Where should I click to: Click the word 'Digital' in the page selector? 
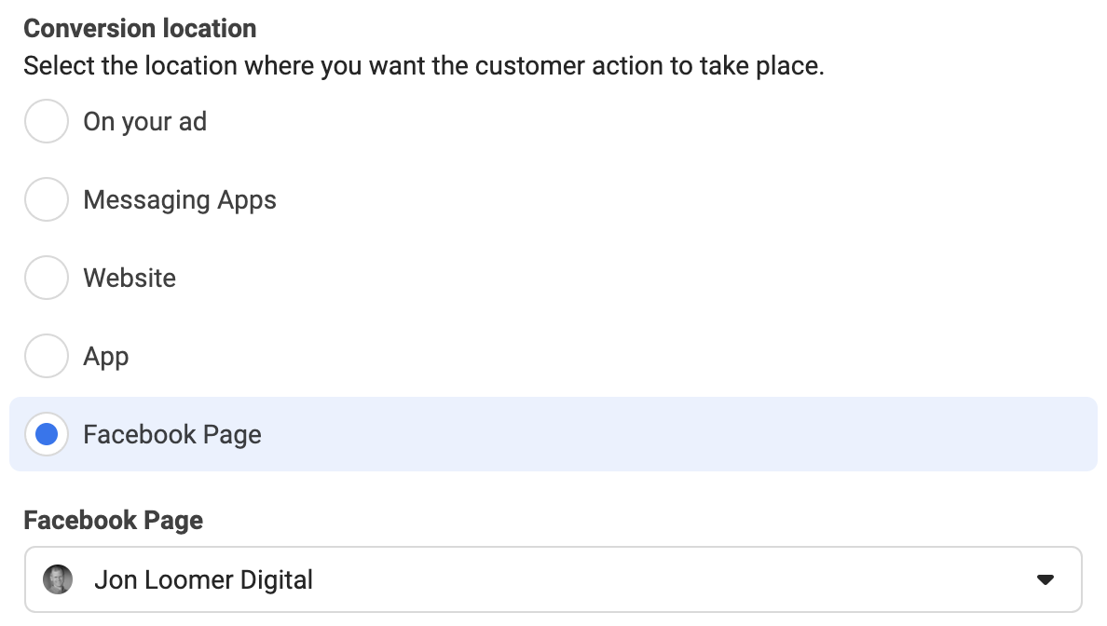tap(276, 579)
